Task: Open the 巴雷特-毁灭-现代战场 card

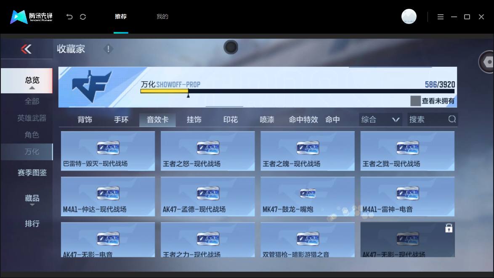Action: (x=108, y=151)
